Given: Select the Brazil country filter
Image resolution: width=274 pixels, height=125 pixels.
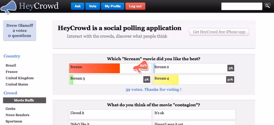Looking at the screenshot, I should [x=11, y=65].
